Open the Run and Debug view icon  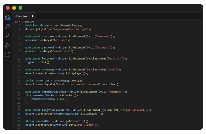(x=8, y=45)
